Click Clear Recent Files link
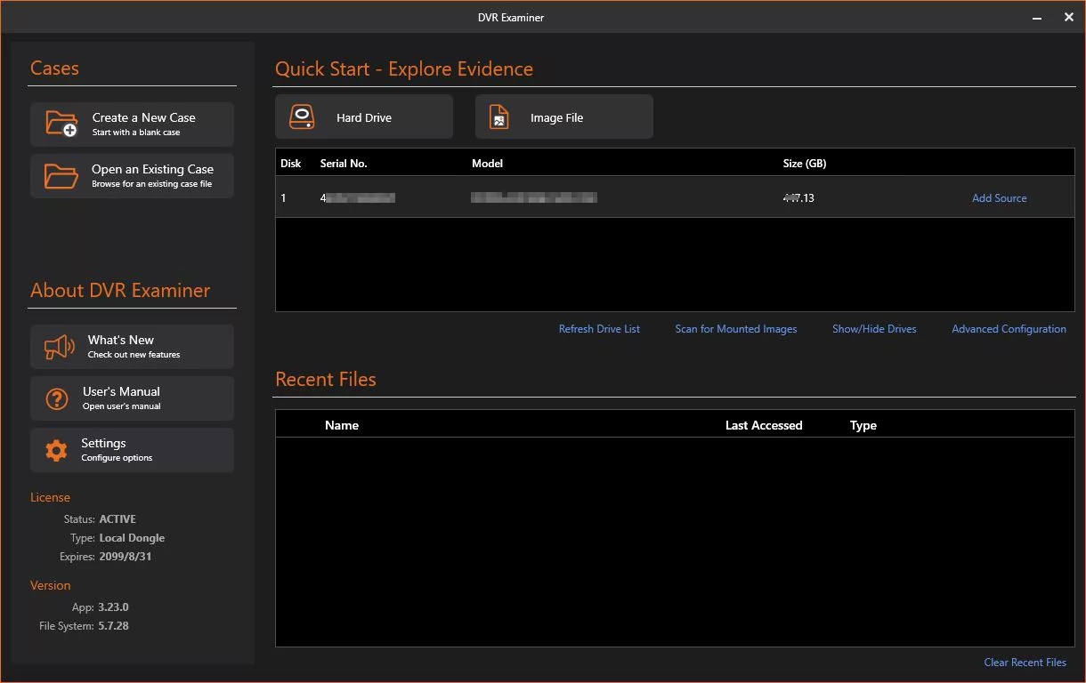 point(1025,663)
